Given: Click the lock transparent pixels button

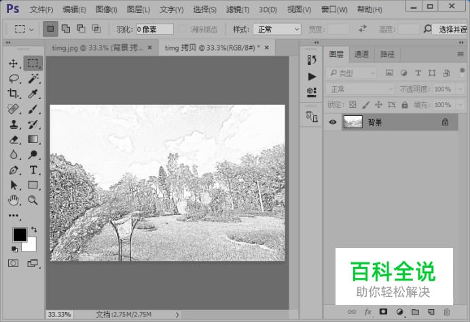Looking at the screenshot, I should pyautogui.click(x=352, y=105).
